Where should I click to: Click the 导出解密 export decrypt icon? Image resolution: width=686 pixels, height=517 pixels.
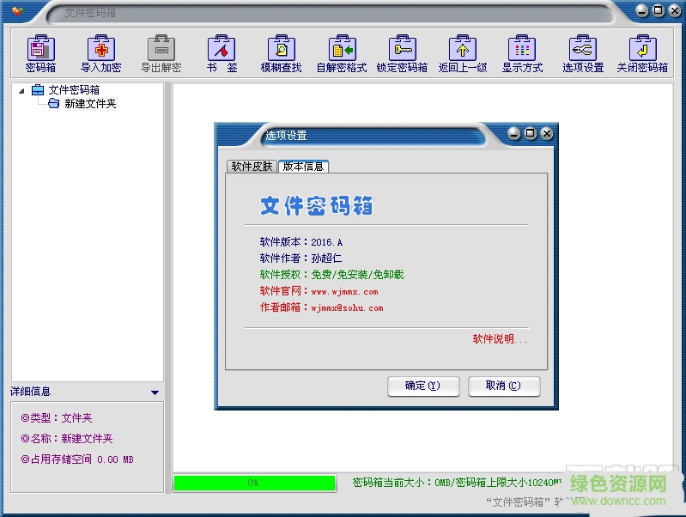(161, 53)
